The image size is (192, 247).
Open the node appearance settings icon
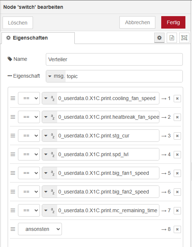click(x=184, y=38)
